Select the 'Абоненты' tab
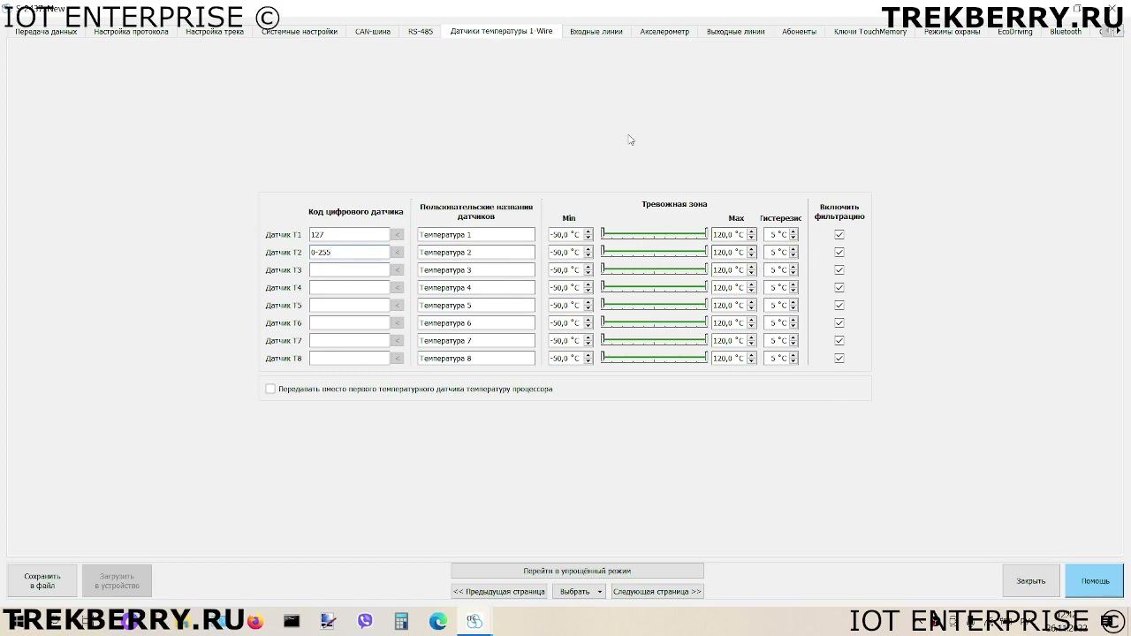The image size is (1131, 636). point(799,32)
